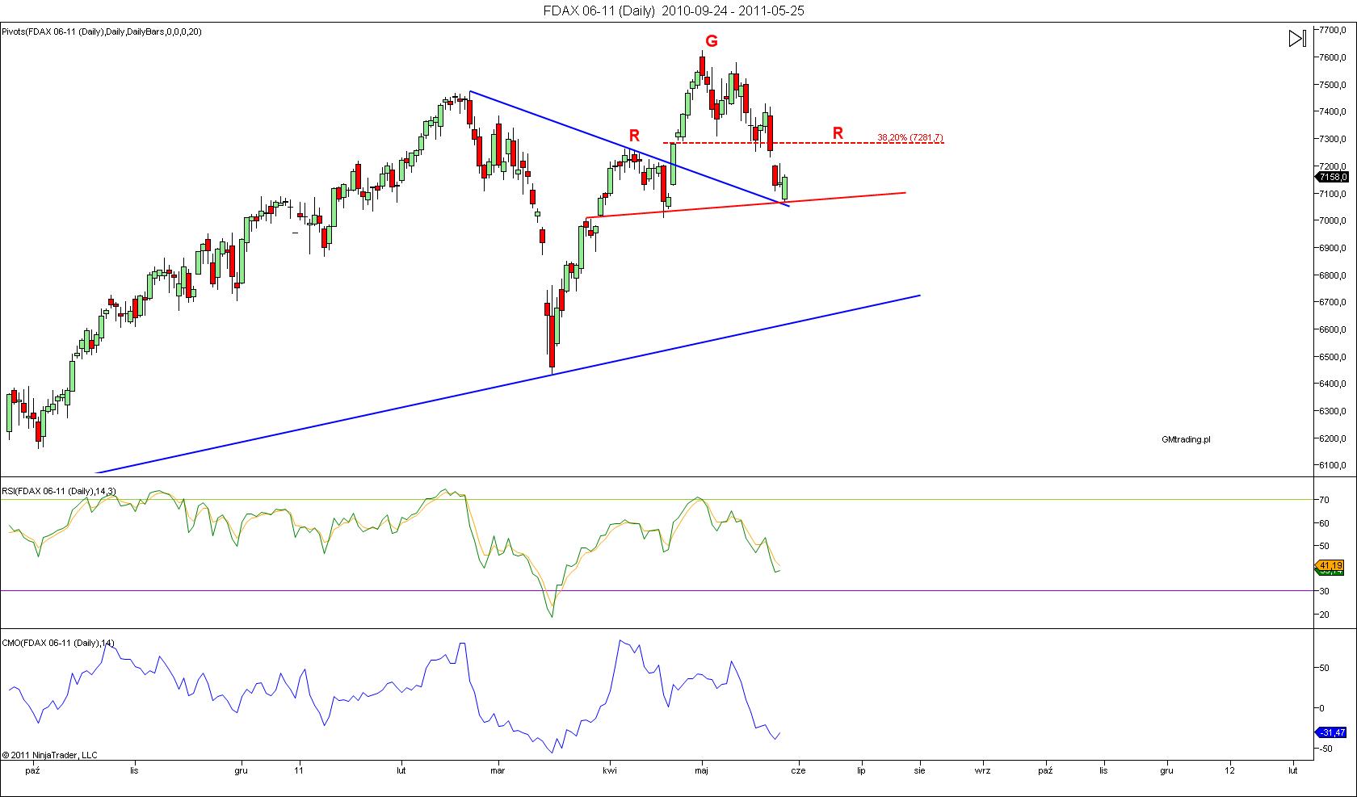
Task: Click the RSI value marker 41,19
Action: pyautogui.click(x=1330, y=565)
